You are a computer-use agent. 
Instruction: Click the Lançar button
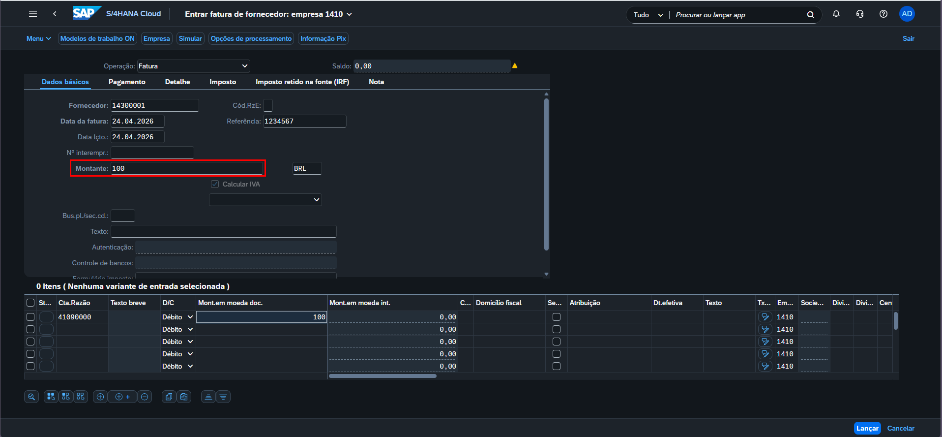point(867,428)
